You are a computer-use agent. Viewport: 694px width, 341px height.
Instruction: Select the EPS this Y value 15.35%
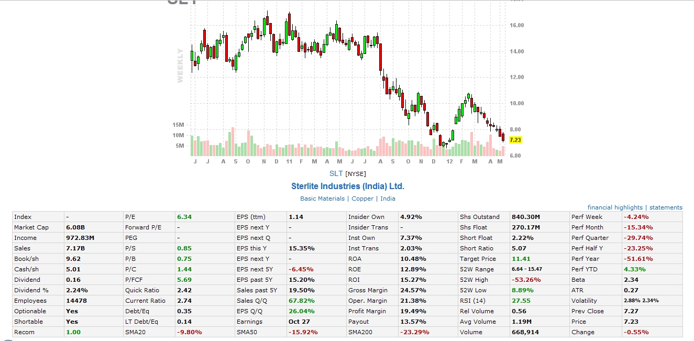(x=301, y=248)
